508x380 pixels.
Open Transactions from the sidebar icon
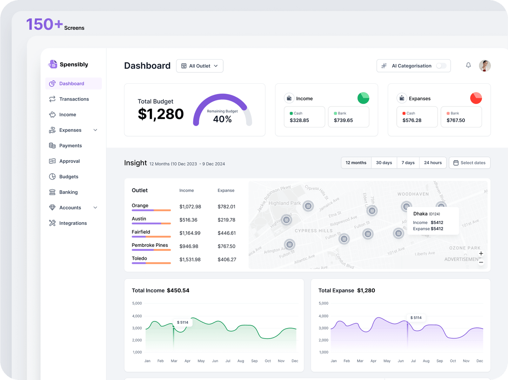[x=52, y=99]
